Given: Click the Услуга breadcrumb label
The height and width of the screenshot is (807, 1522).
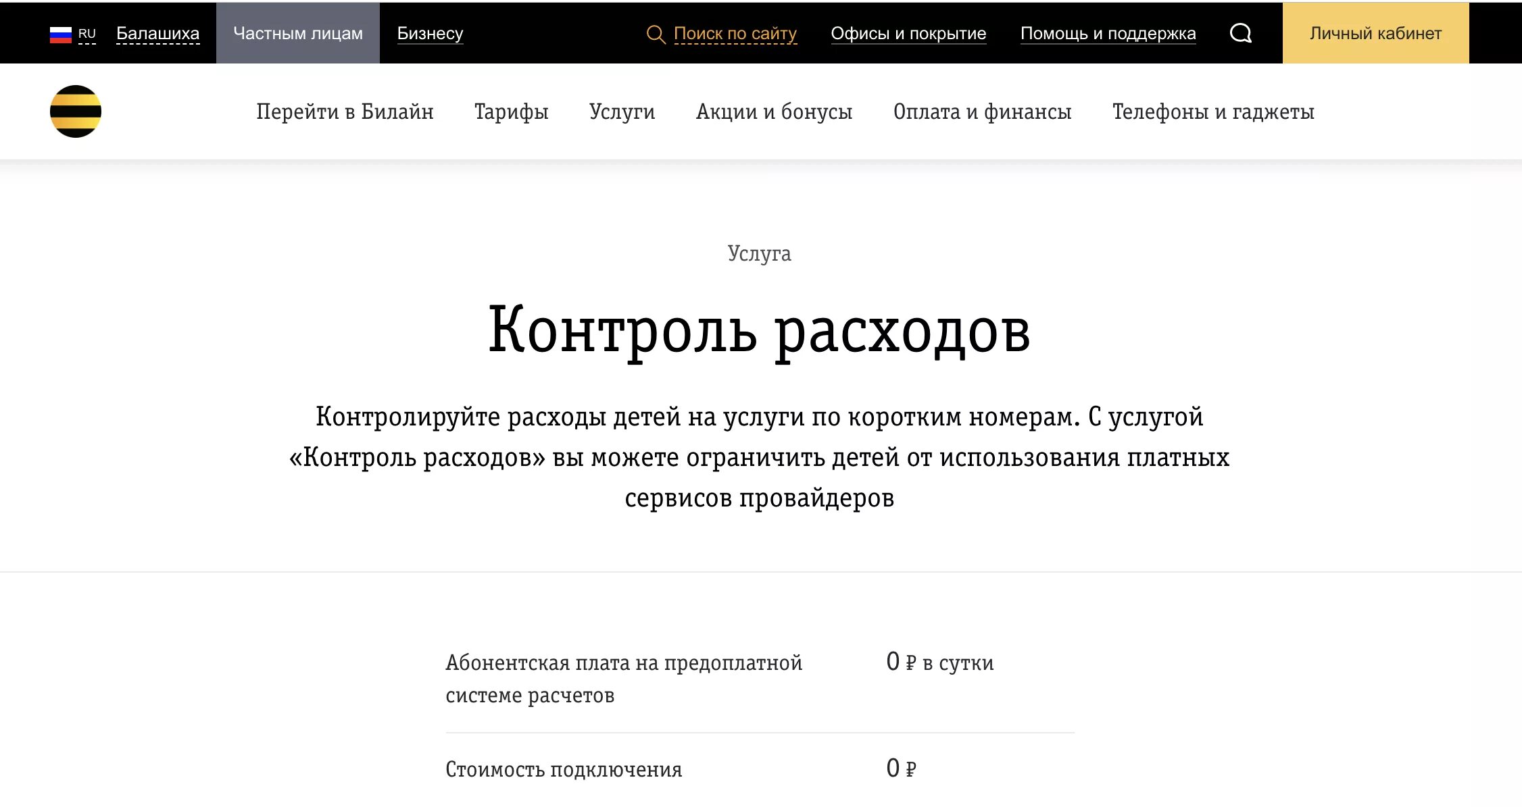Looking at the screenshot, I should [x=759, y=253].
